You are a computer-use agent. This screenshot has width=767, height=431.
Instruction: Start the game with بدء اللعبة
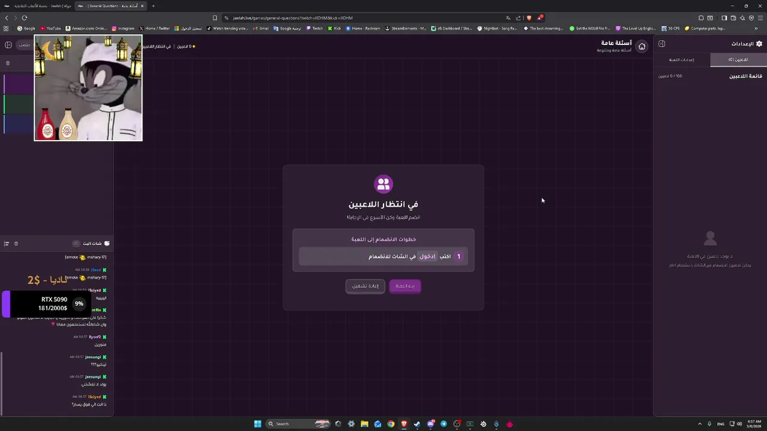click(x=405, y=286)
